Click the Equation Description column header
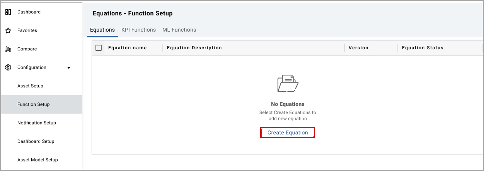 pos(194,48)
